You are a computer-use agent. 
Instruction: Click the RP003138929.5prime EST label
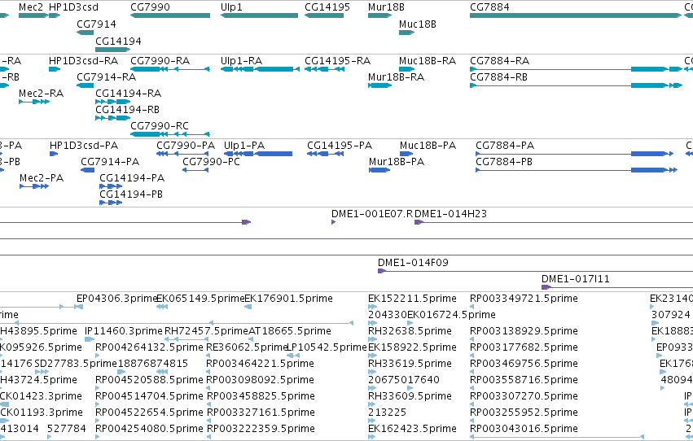[524, 331]
